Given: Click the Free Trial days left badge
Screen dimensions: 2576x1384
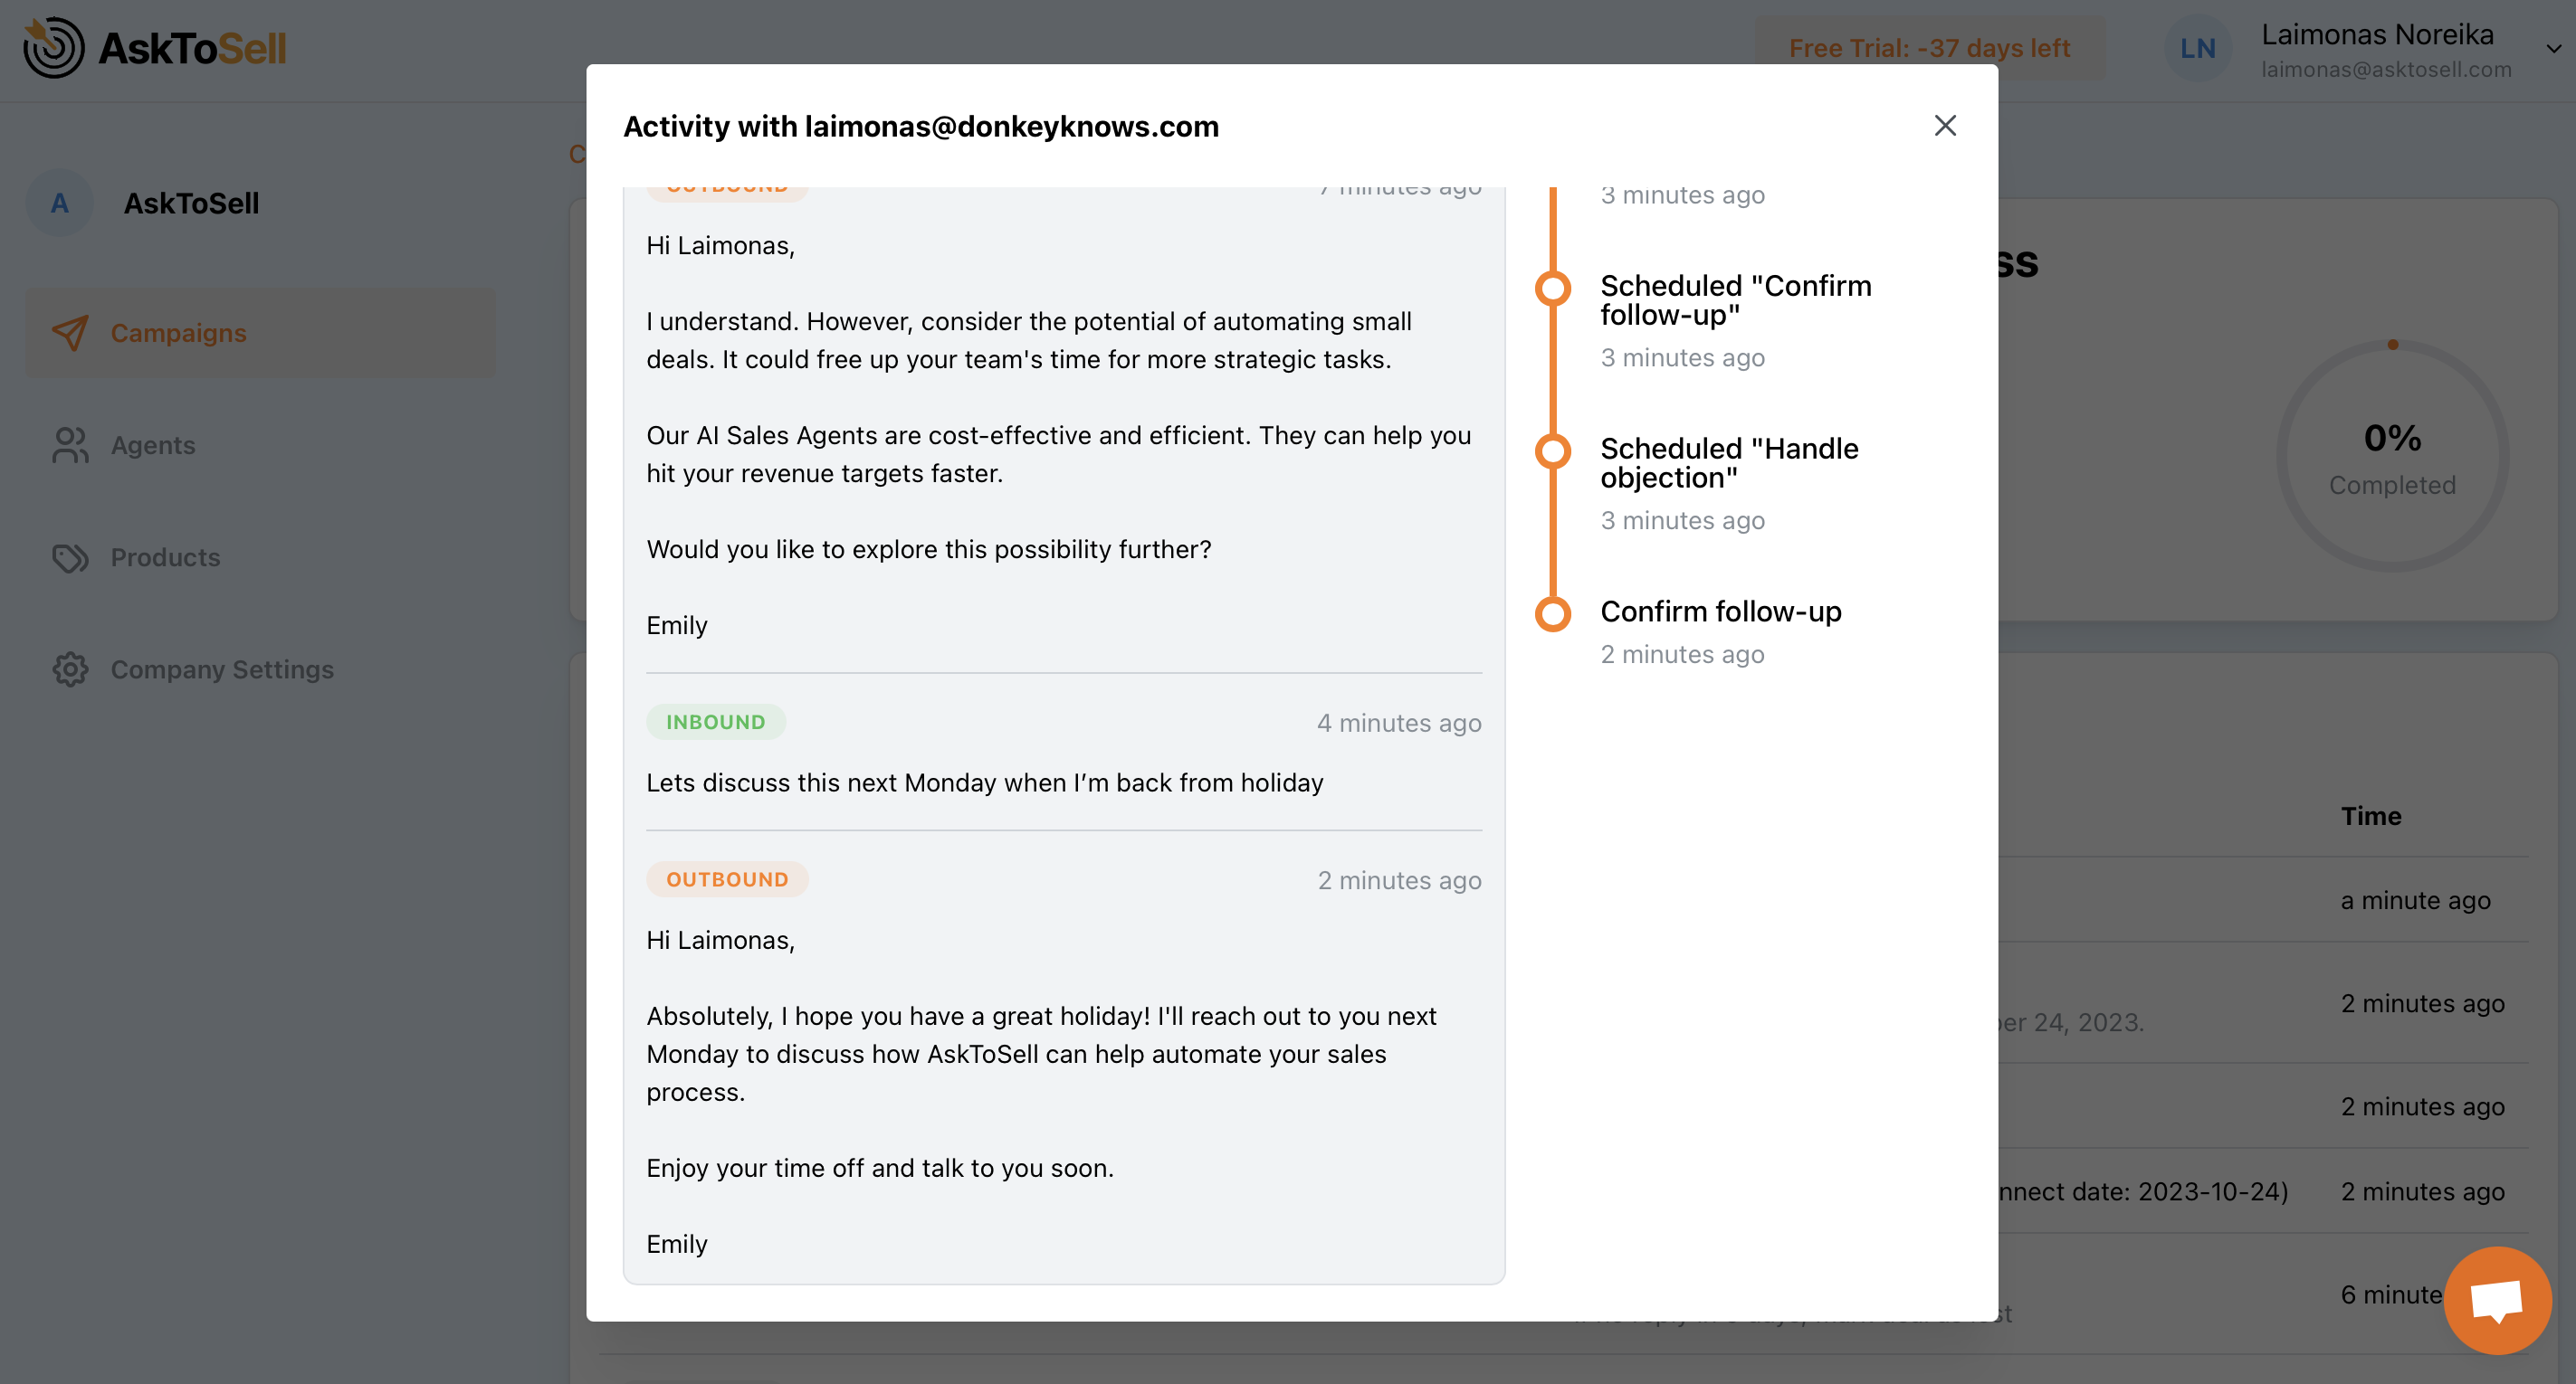Looking at the screenshot, I should click(1929, 48).
